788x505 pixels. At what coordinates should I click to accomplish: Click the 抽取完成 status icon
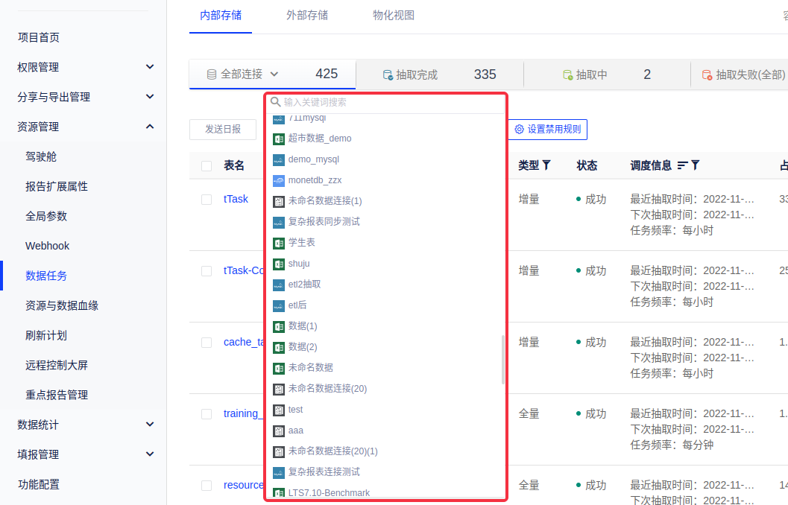(388, 74)
